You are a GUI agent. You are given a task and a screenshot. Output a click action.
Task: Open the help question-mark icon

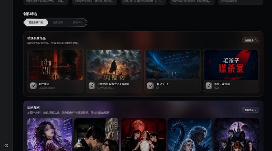click(x=6, y=146)
